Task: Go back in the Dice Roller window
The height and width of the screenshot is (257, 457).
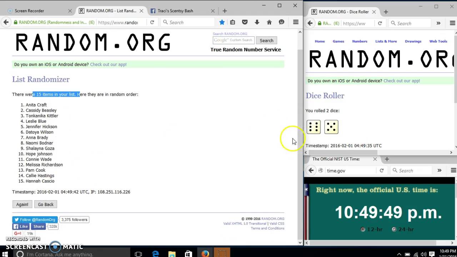Action: [310, 23]
